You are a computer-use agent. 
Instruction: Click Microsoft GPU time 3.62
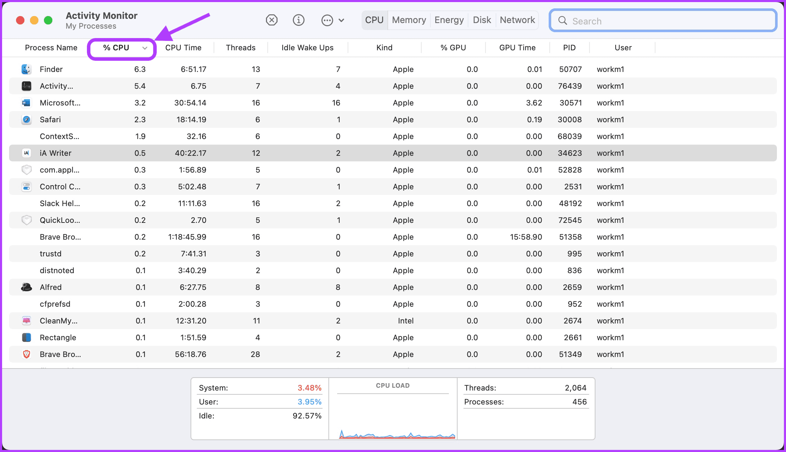point(534,103)
